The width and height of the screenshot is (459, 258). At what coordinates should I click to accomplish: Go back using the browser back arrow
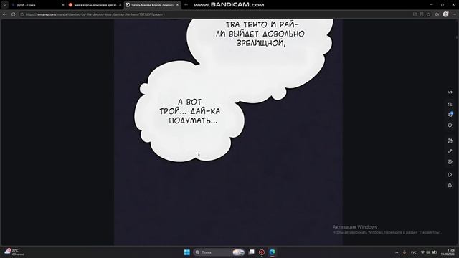(5, 14)
